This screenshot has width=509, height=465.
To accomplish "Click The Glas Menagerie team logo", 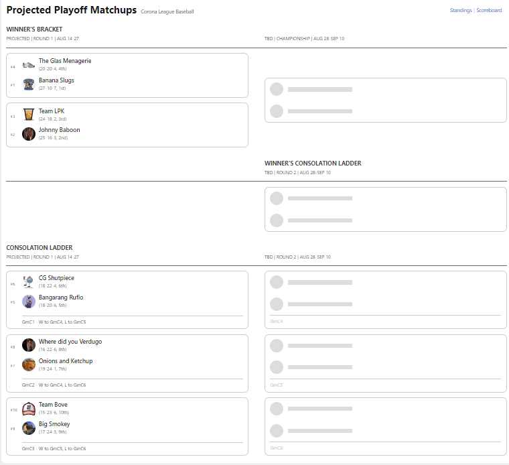I will 29,65.
